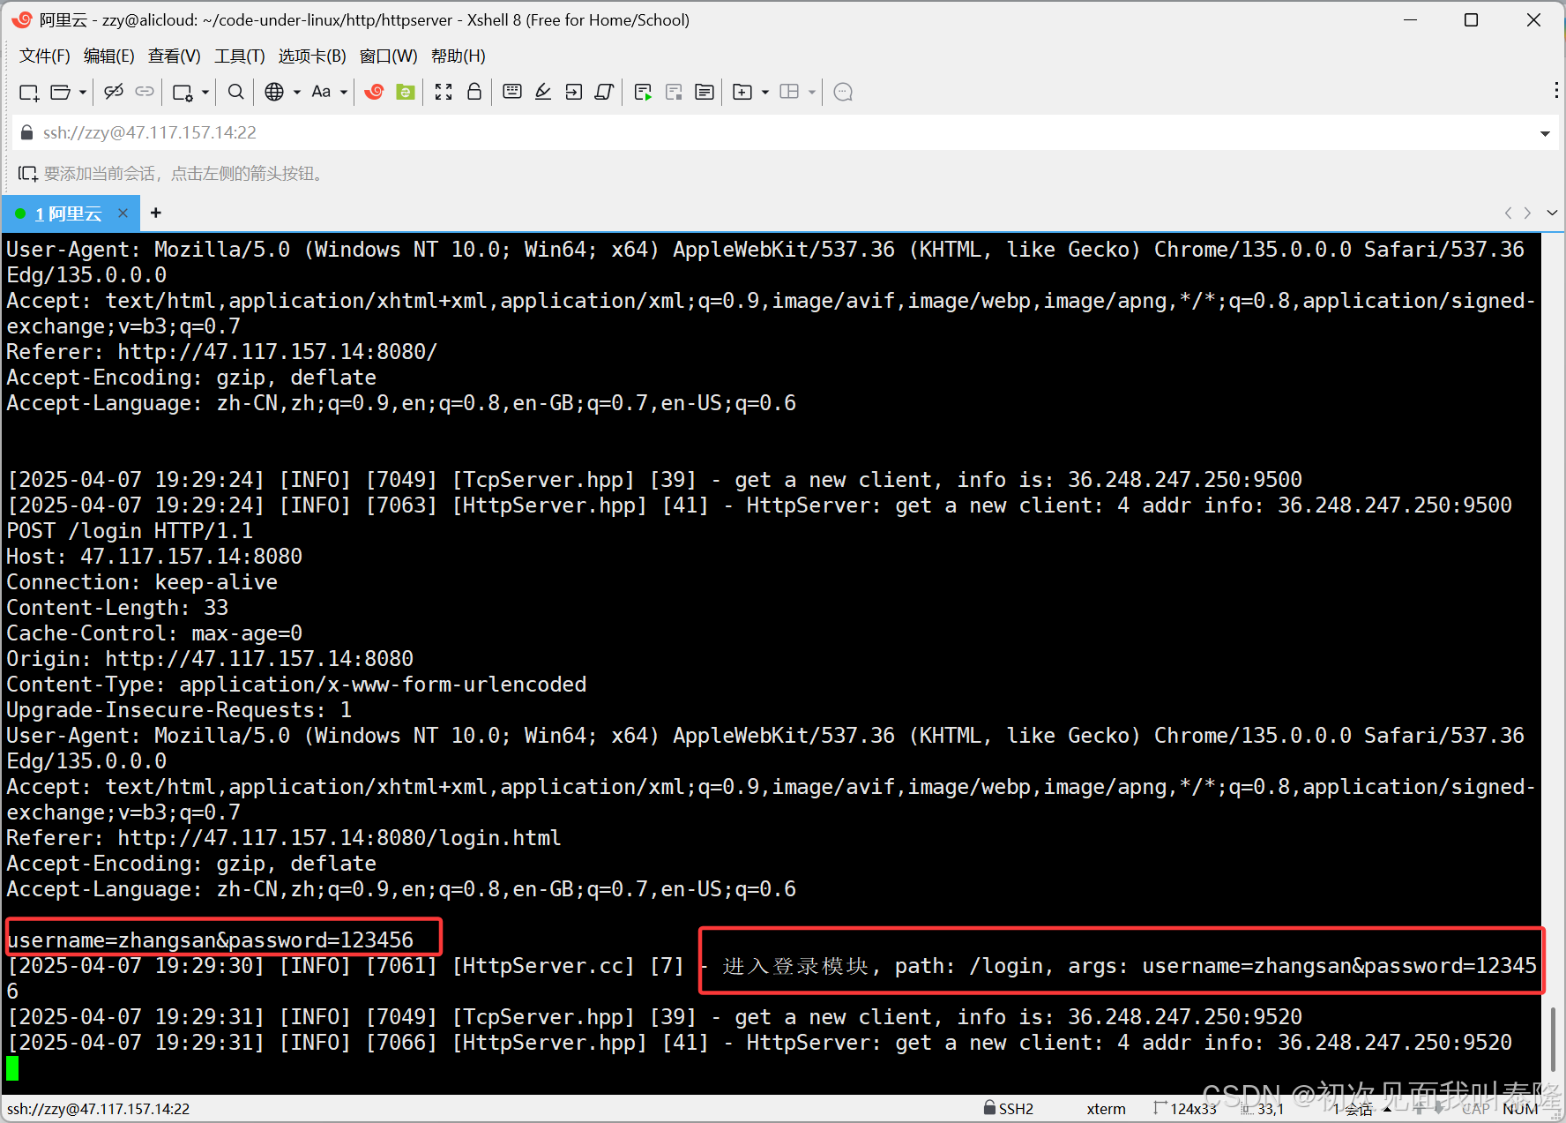Expand the new tab group dropdown arrow
This screenshot has width=1566, height=1123.
point(765,92)
